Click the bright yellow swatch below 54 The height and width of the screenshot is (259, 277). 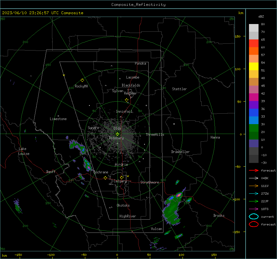point(254,66)
